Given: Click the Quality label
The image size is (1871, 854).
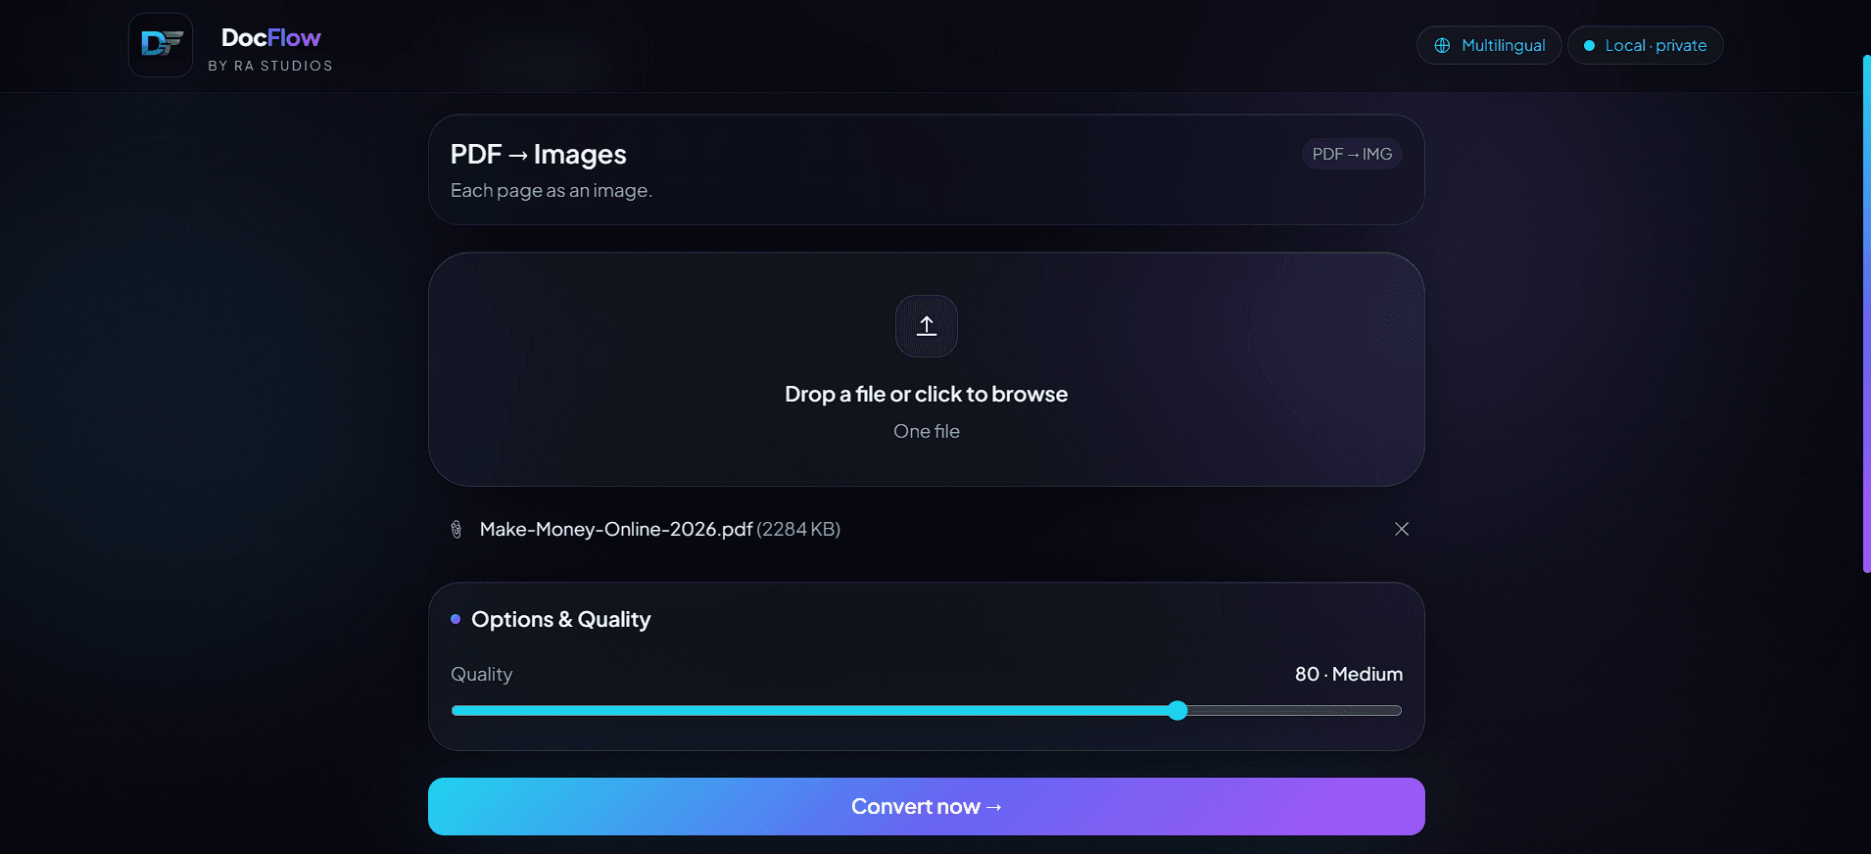Looking at the screenshot, I should (481, 674).
